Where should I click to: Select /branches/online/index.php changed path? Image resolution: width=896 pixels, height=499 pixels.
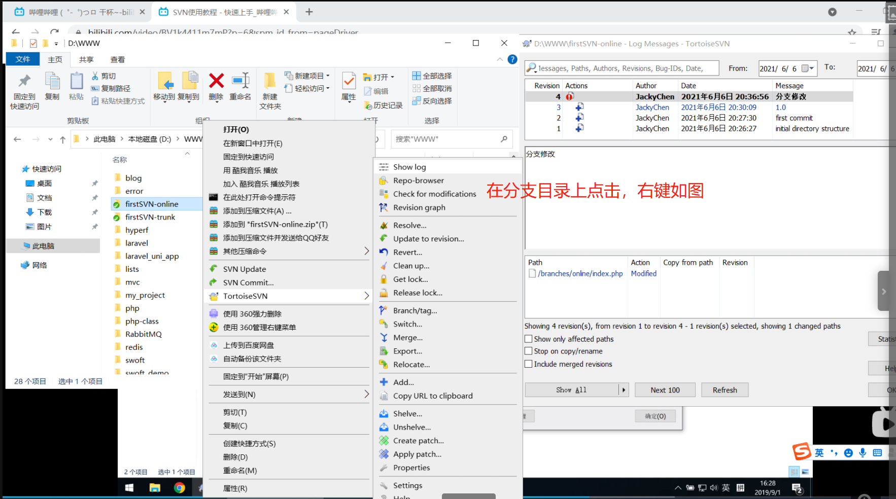pos(580,273)
